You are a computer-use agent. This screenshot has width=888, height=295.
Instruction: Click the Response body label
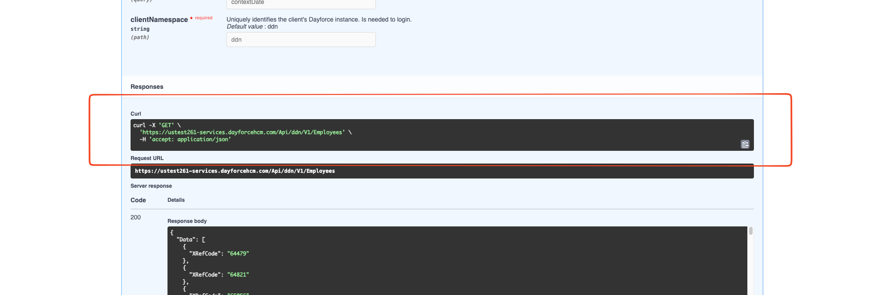pyautogui.click(x=187, y=221)
